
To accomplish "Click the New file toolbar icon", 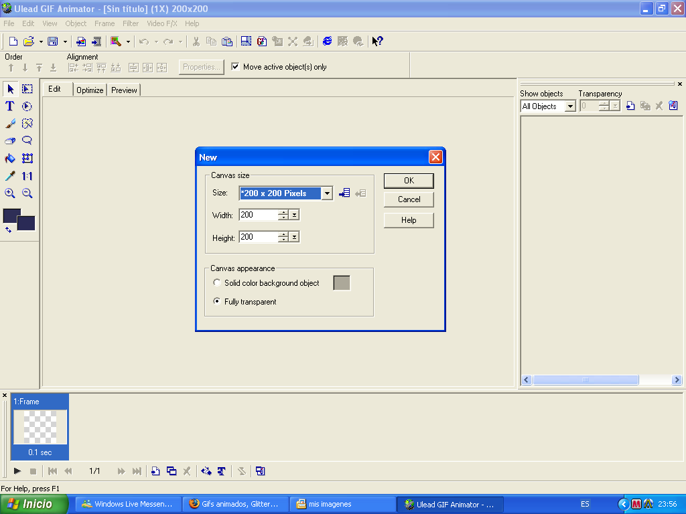I will click(x=13, y=41).
